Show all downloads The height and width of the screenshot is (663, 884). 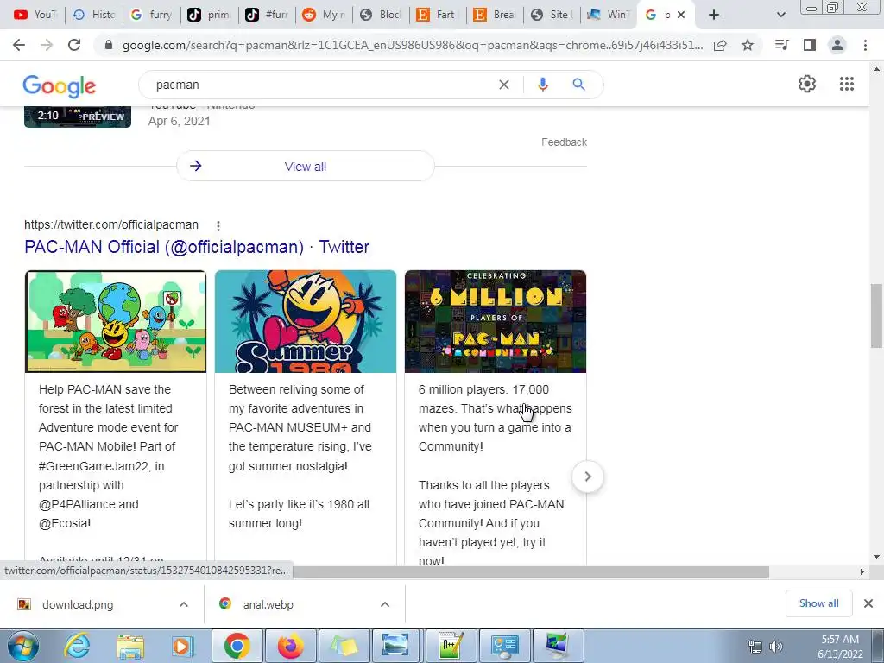coord(818,603)
